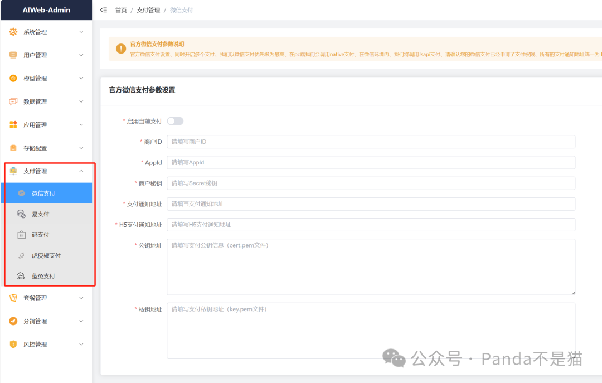Click the 系统管理 gear icon
The image size is (602, 383).
pyautogui.click(x=13, y=32)
